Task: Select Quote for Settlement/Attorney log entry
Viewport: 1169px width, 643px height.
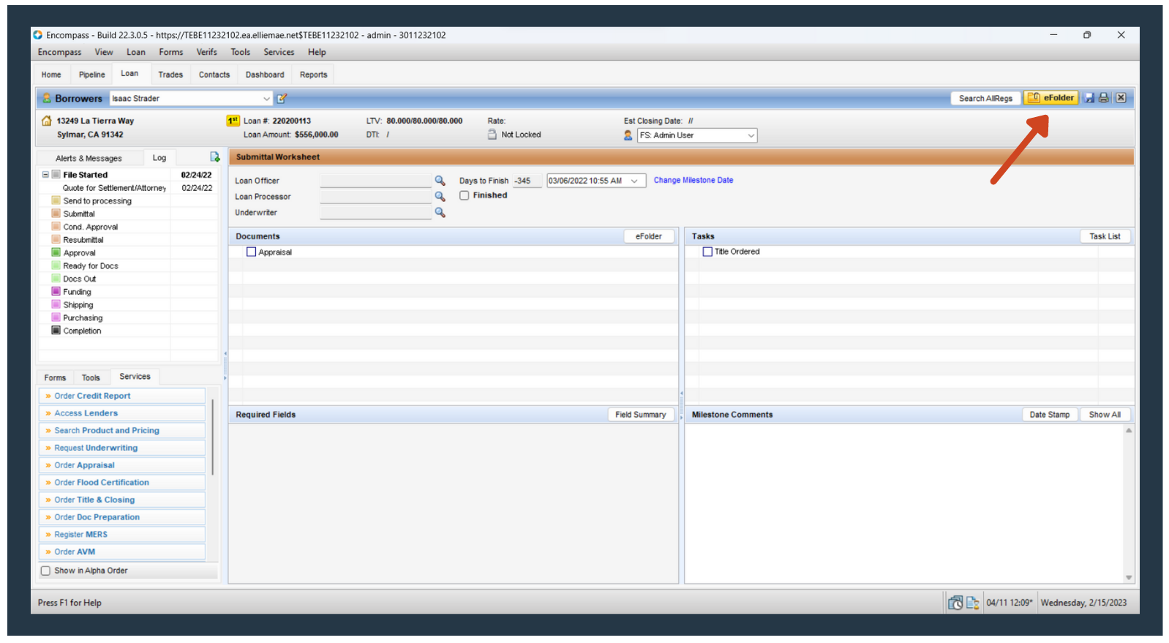Action: click(x=115, y=188)
